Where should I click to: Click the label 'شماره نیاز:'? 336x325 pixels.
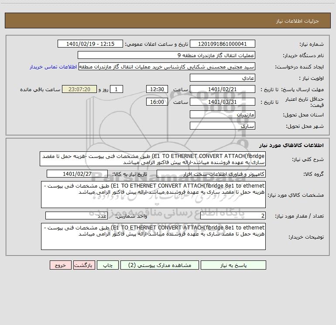312,44
